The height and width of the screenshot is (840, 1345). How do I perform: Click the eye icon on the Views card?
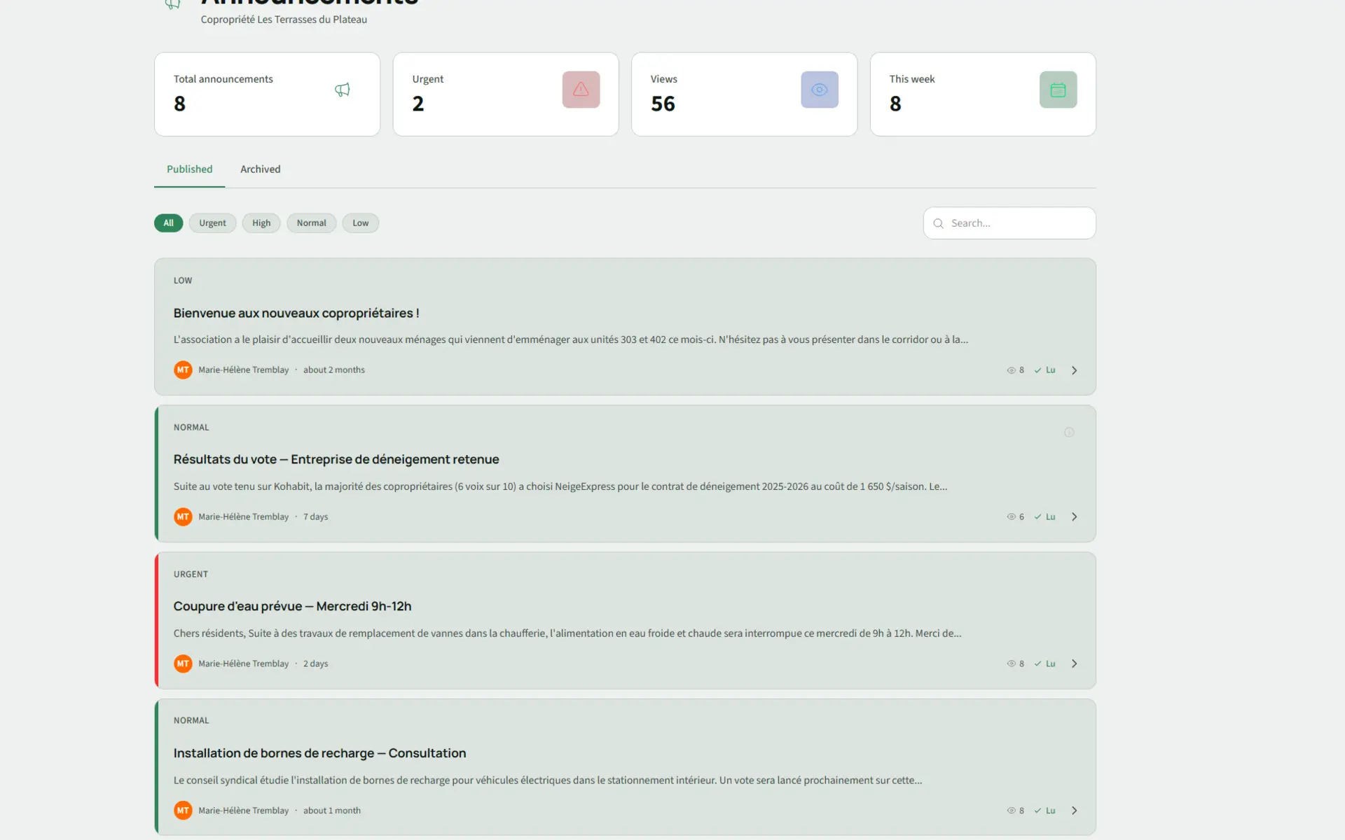pos(819,90)
